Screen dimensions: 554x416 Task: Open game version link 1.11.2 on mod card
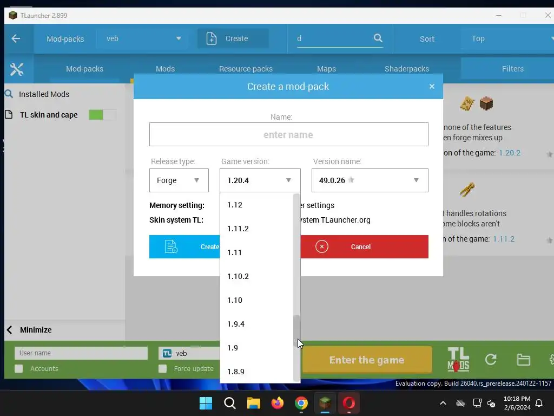pos(504,239)
